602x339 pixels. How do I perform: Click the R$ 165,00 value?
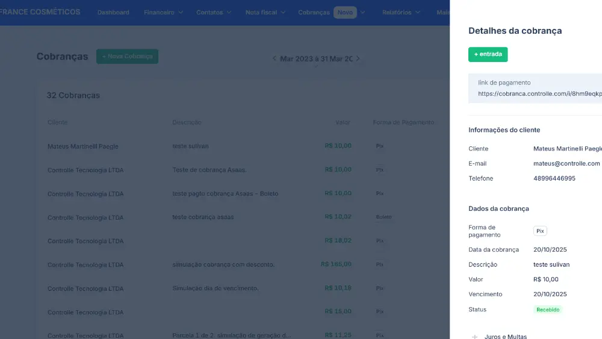[x=336, y=264]
